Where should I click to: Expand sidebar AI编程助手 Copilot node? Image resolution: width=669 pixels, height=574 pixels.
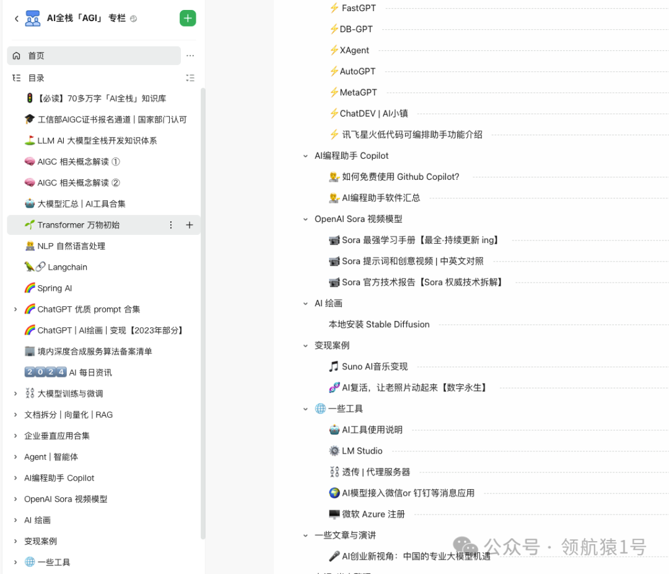15,478
